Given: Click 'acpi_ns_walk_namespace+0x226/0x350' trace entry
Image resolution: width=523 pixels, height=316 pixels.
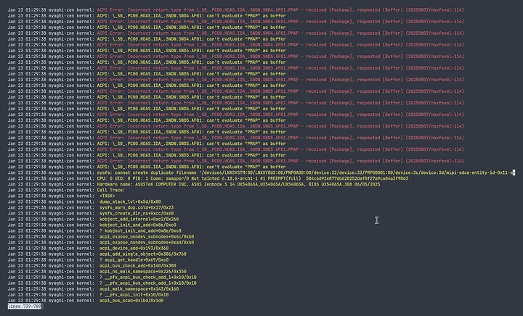Looking at the screenshot, I should (143, 272).
